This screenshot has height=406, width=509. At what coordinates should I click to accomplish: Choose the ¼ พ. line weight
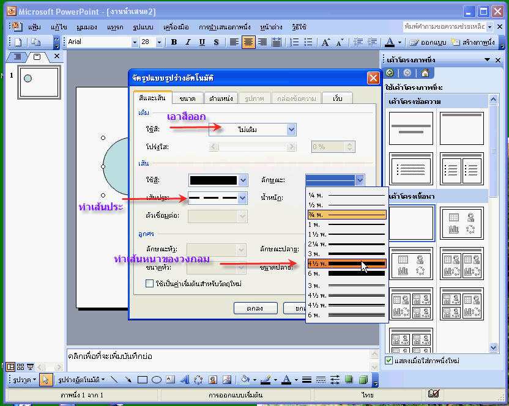point(347,195)
